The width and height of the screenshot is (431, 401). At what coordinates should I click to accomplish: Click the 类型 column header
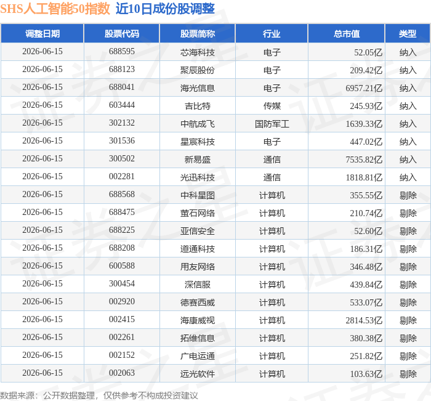[x=408, y=33]
